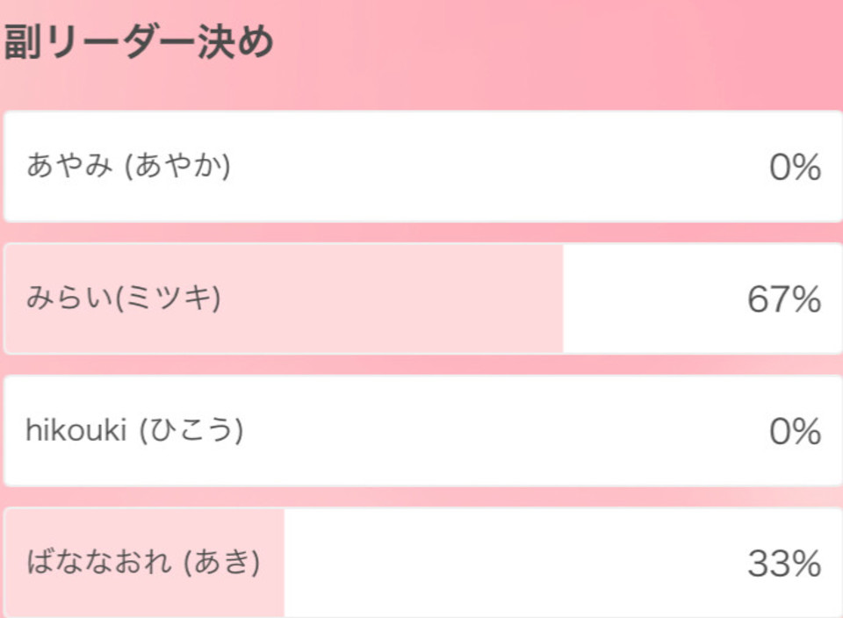
Task: Click the 33% result value
Action: (x=784, y=564)
